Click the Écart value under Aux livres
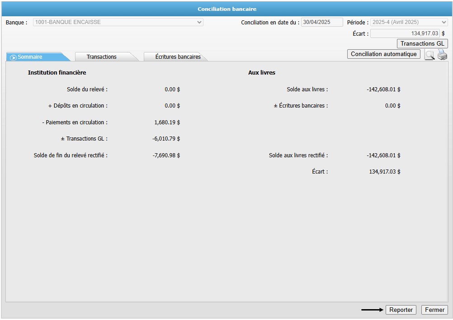 385,172
